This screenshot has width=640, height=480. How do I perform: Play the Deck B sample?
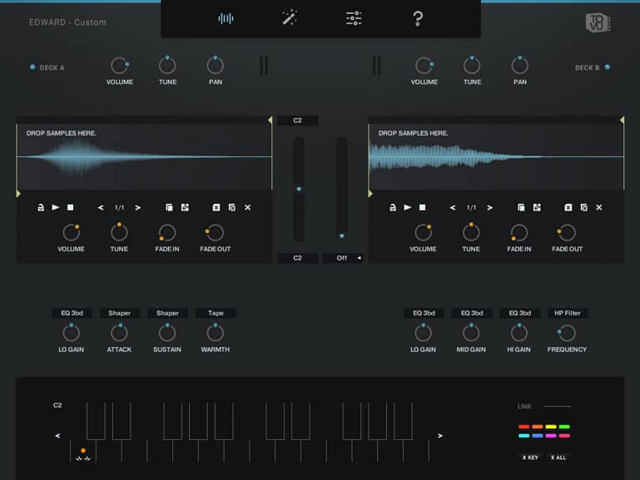pyautogui.click(x=407, y=208)
